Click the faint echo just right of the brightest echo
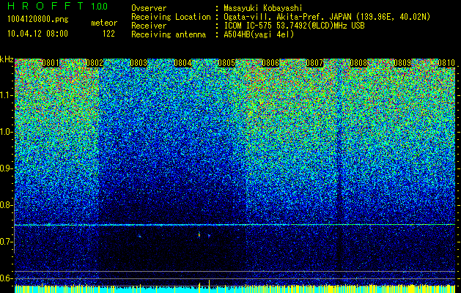 (x=209, y=235)
